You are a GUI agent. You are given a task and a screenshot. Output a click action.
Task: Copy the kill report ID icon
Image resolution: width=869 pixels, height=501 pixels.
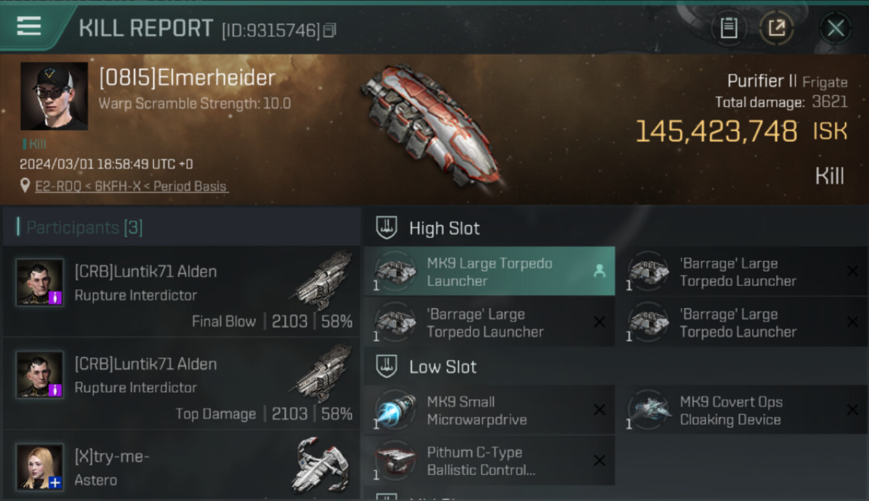tap(330, 30)
